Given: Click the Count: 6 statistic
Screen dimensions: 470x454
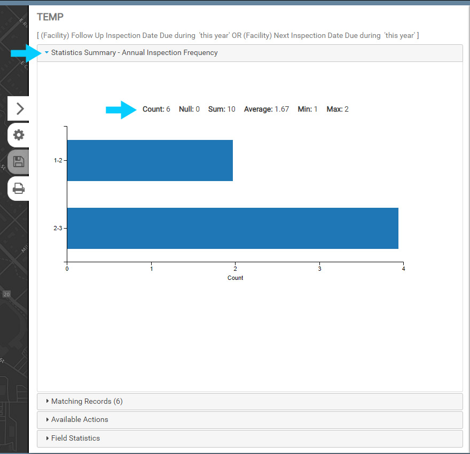Looking at the screenshot, I should pyautogui.click(x=156, y=109).
